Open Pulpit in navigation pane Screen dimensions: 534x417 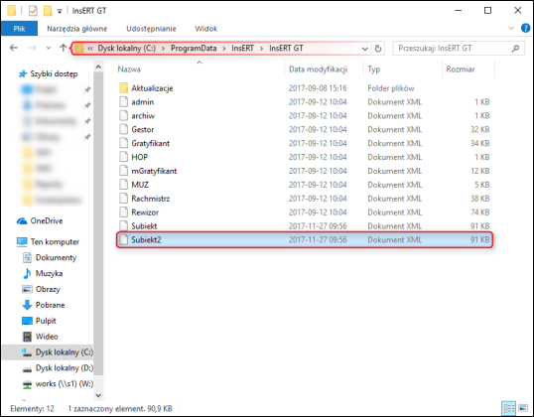point(46,321)
